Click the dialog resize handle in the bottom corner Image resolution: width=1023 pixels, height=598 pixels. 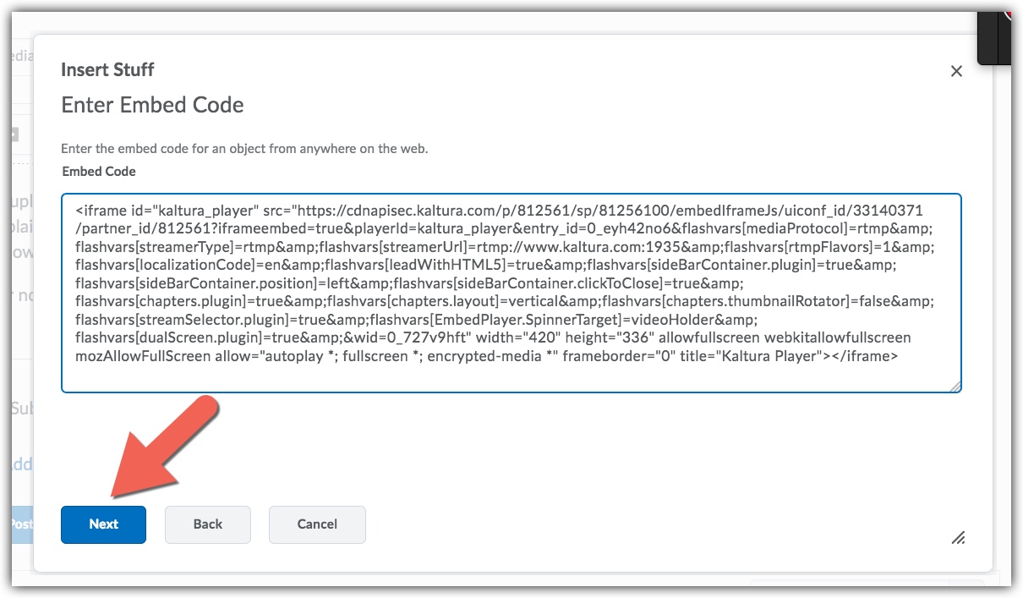[958, 537]
